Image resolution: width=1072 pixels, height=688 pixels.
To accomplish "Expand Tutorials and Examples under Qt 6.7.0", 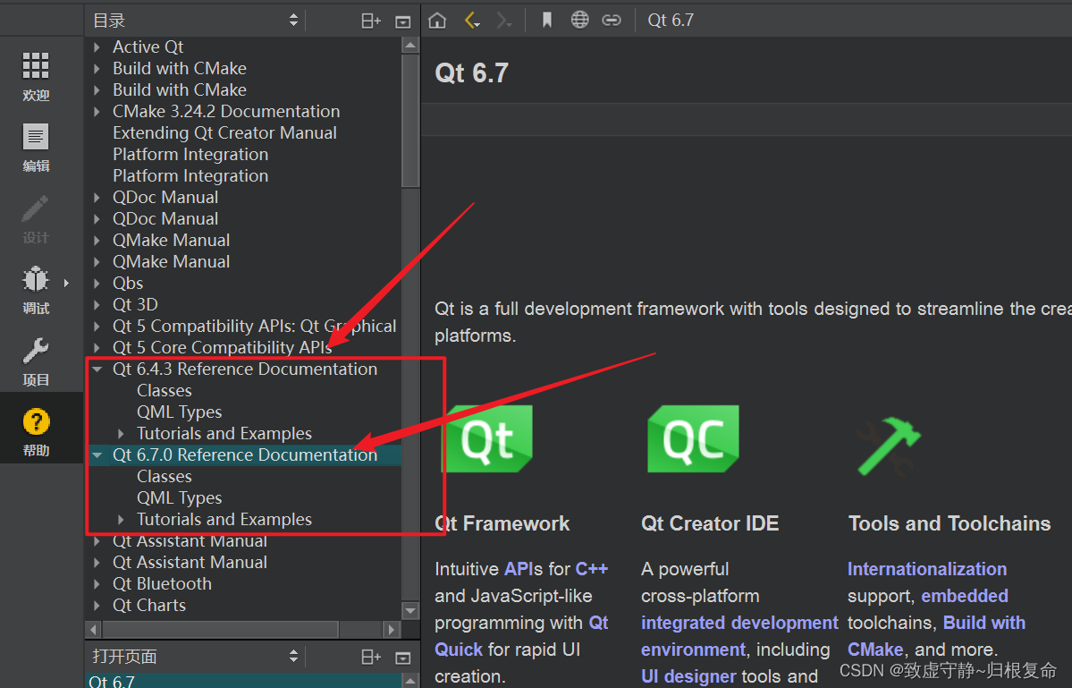I will [121, 520].
